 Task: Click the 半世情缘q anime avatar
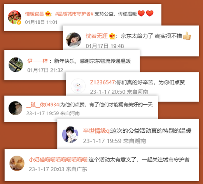coord(70,135)
